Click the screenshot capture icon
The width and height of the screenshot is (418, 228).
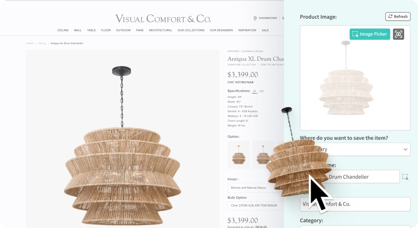[x=398, y=34]
